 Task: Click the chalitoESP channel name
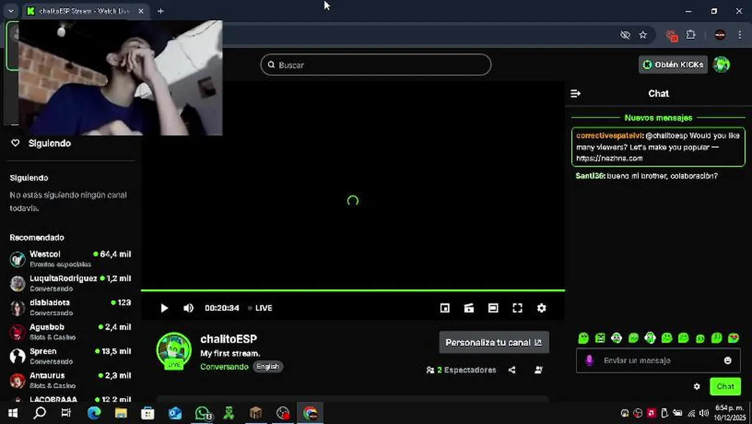tap(228, 339)
